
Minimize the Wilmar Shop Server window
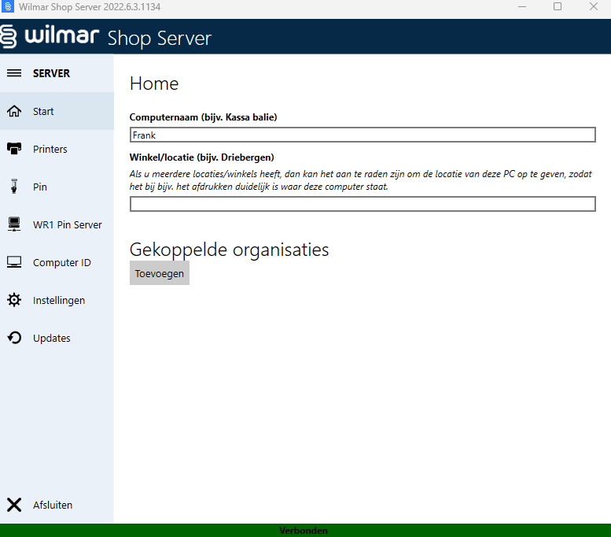point(521,7)
